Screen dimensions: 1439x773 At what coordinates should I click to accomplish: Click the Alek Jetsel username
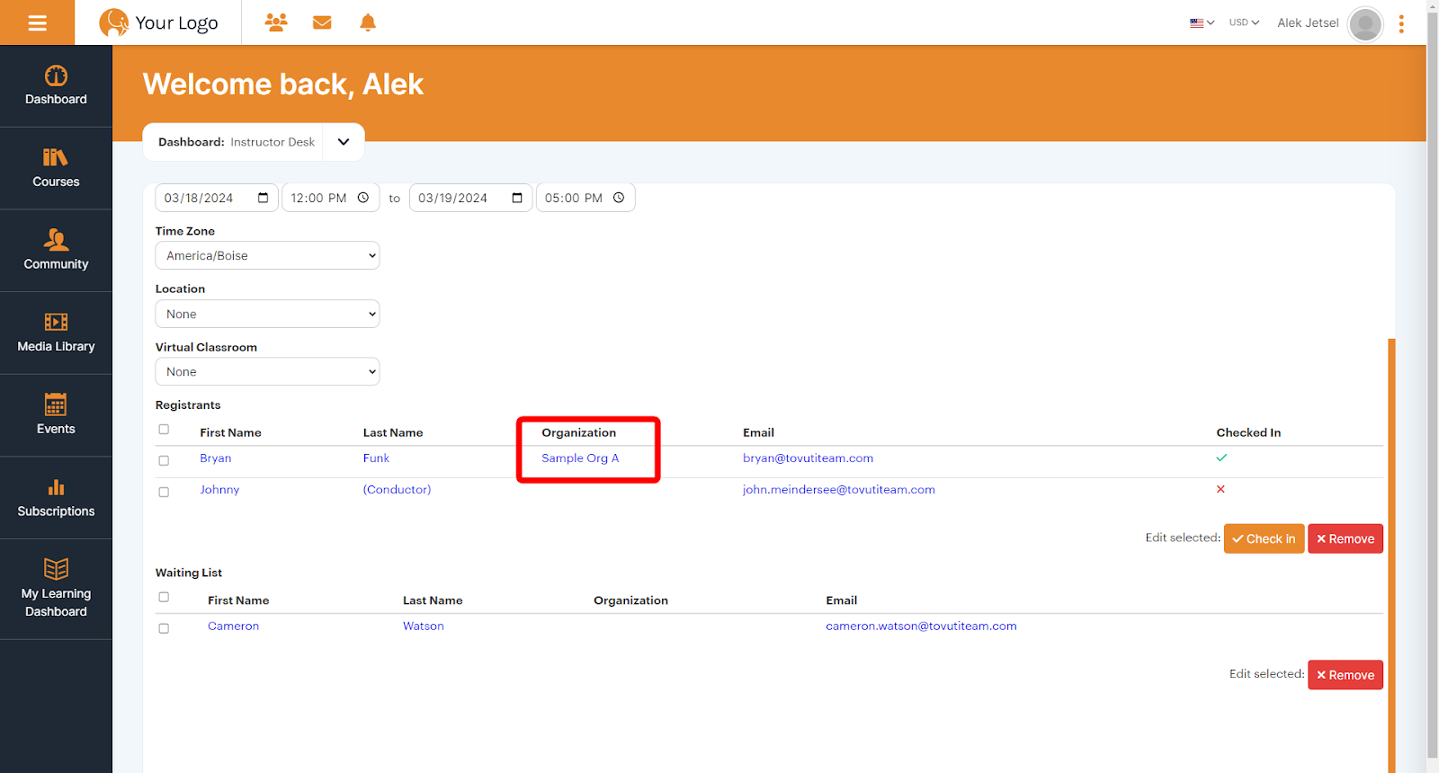[x=1308, y=23]
